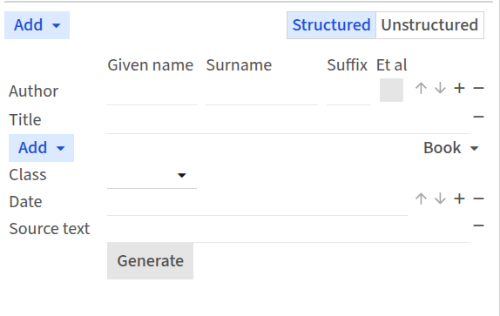This screenshot has height=316, width=500.
Task: Switch to Unstructured mode
Action: pyautogui.click(x=429, y=25)
